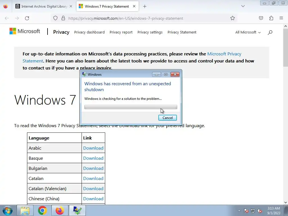This screenshot has height=216, width=288.
Task: Click the Windows dialog title bar icon
Action: coord(84,74)
